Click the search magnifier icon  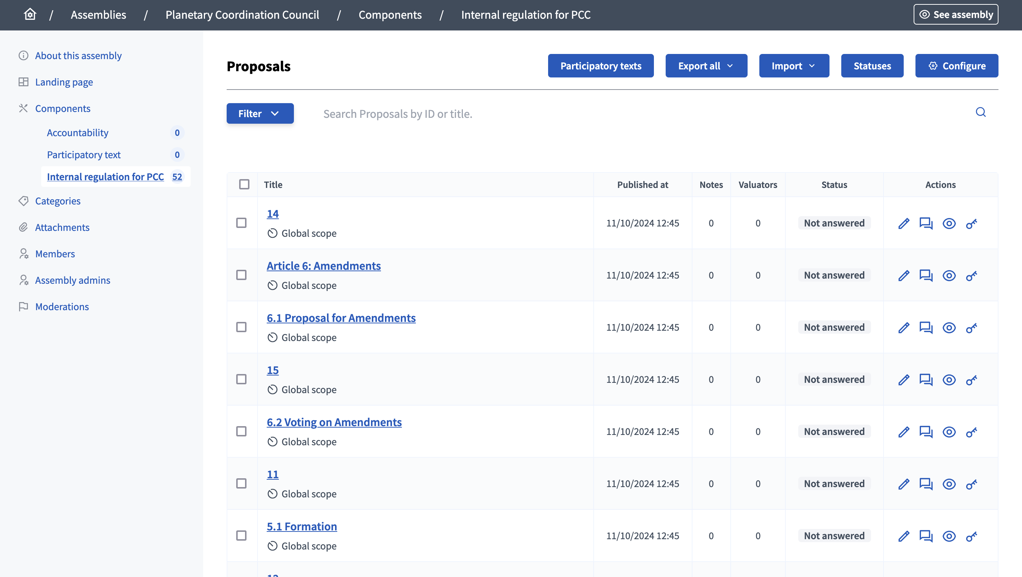980,113
